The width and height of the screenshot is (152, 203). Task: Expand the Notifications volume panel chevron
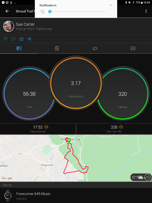tap(111, 5)
